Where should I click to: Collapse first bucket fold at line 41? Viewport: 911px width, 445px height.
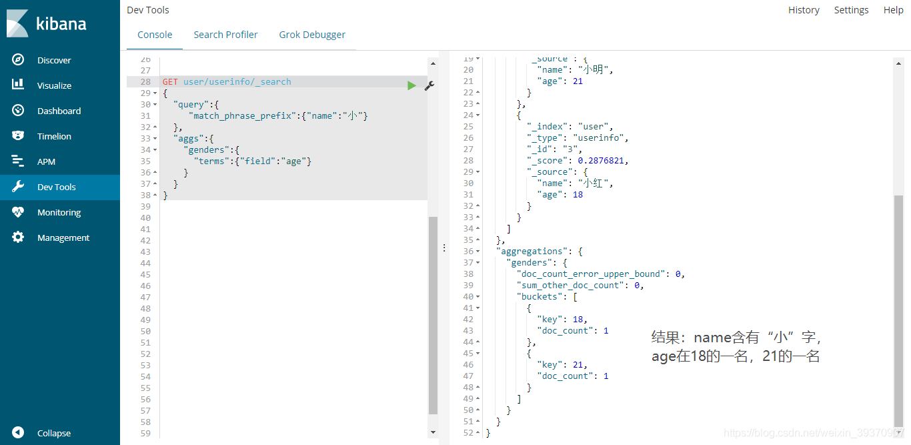478,308
